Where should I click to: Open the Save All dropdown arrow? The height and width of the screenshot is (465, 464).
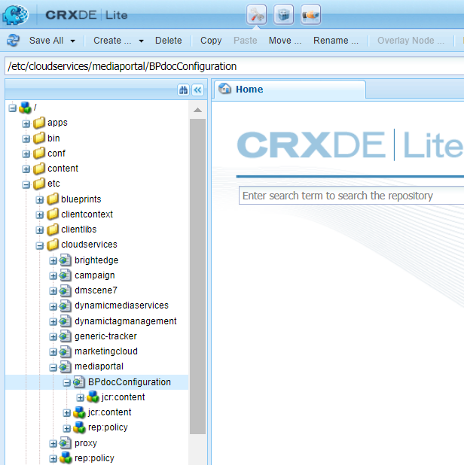pyautogui.click(x=73, y=41)
